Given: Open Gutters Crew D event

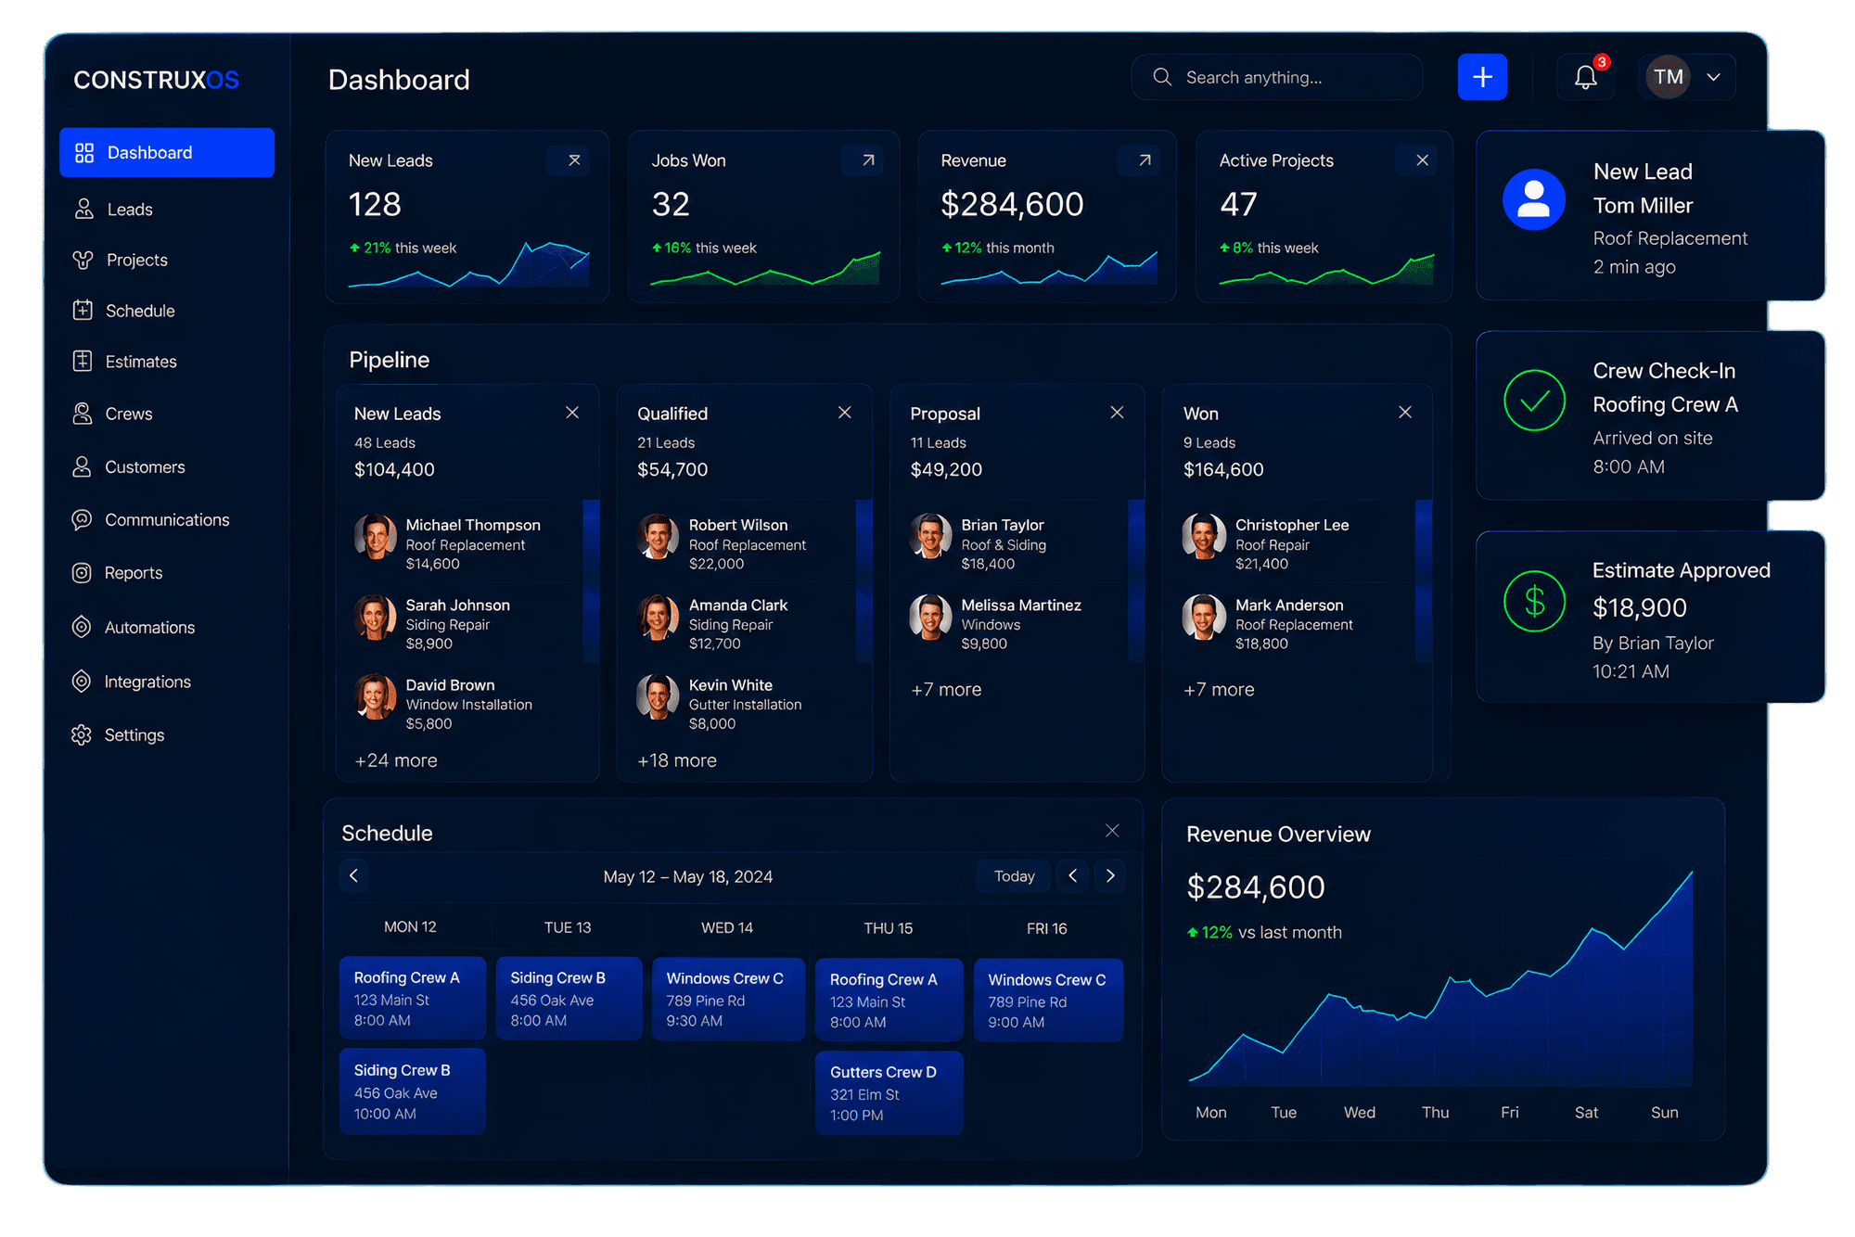Looking at the screenshot, I should coord(889,1092).
